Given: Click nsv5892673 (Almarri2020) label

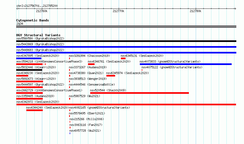Looking at the screenshot, I should coord(36,79).
